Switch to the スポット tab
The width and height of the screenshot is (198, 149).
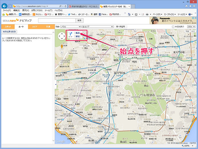tap(8, 27)
